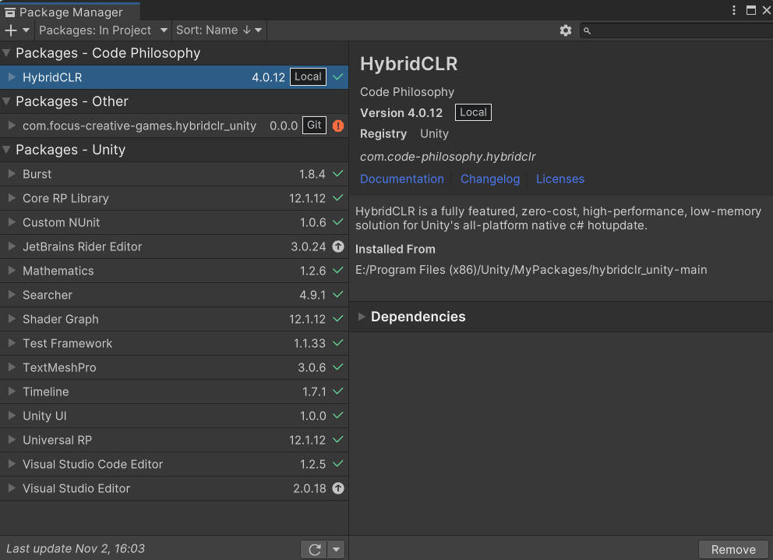This screenshot has width=773, height=560.
Task: Select the JetBrains Rider Editor package
Action: click(174, 246)
